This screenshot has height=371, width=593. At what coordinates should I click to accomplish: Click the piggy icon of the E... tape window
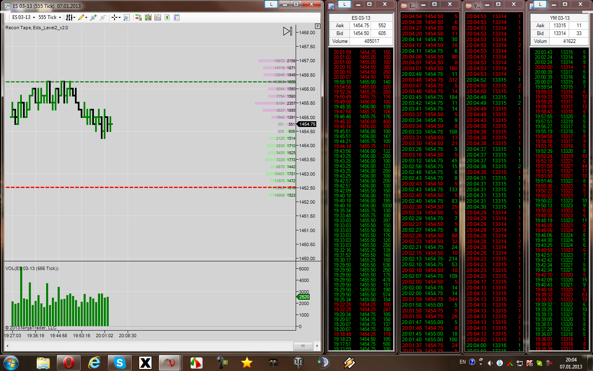click(404, 6)
